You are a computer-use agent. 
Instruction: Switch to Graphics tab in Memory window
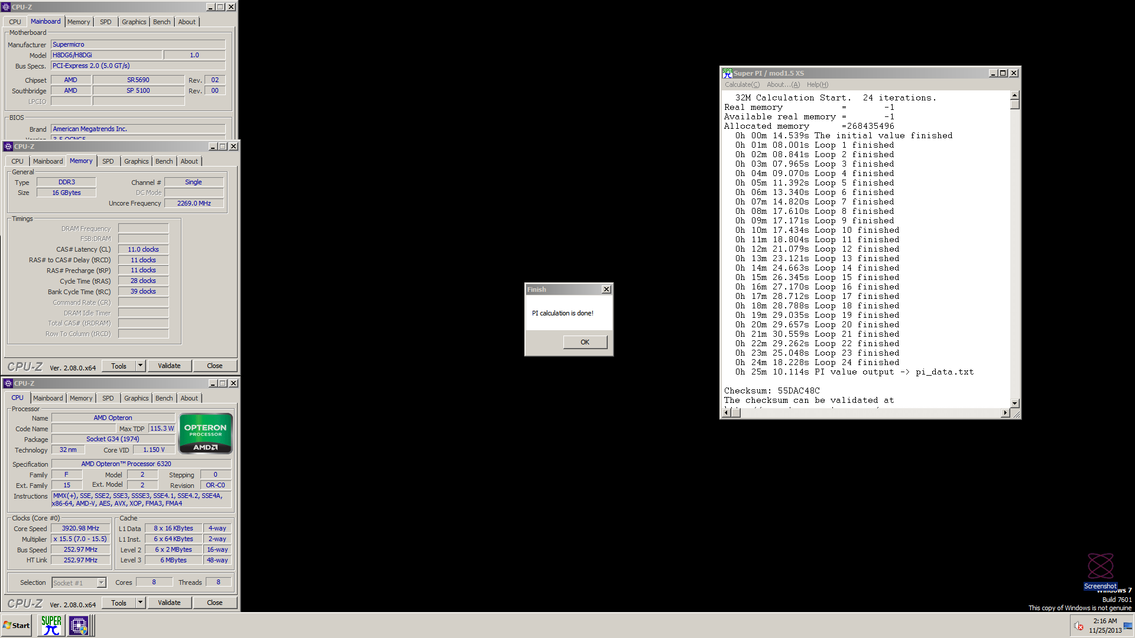coord(137,161)
